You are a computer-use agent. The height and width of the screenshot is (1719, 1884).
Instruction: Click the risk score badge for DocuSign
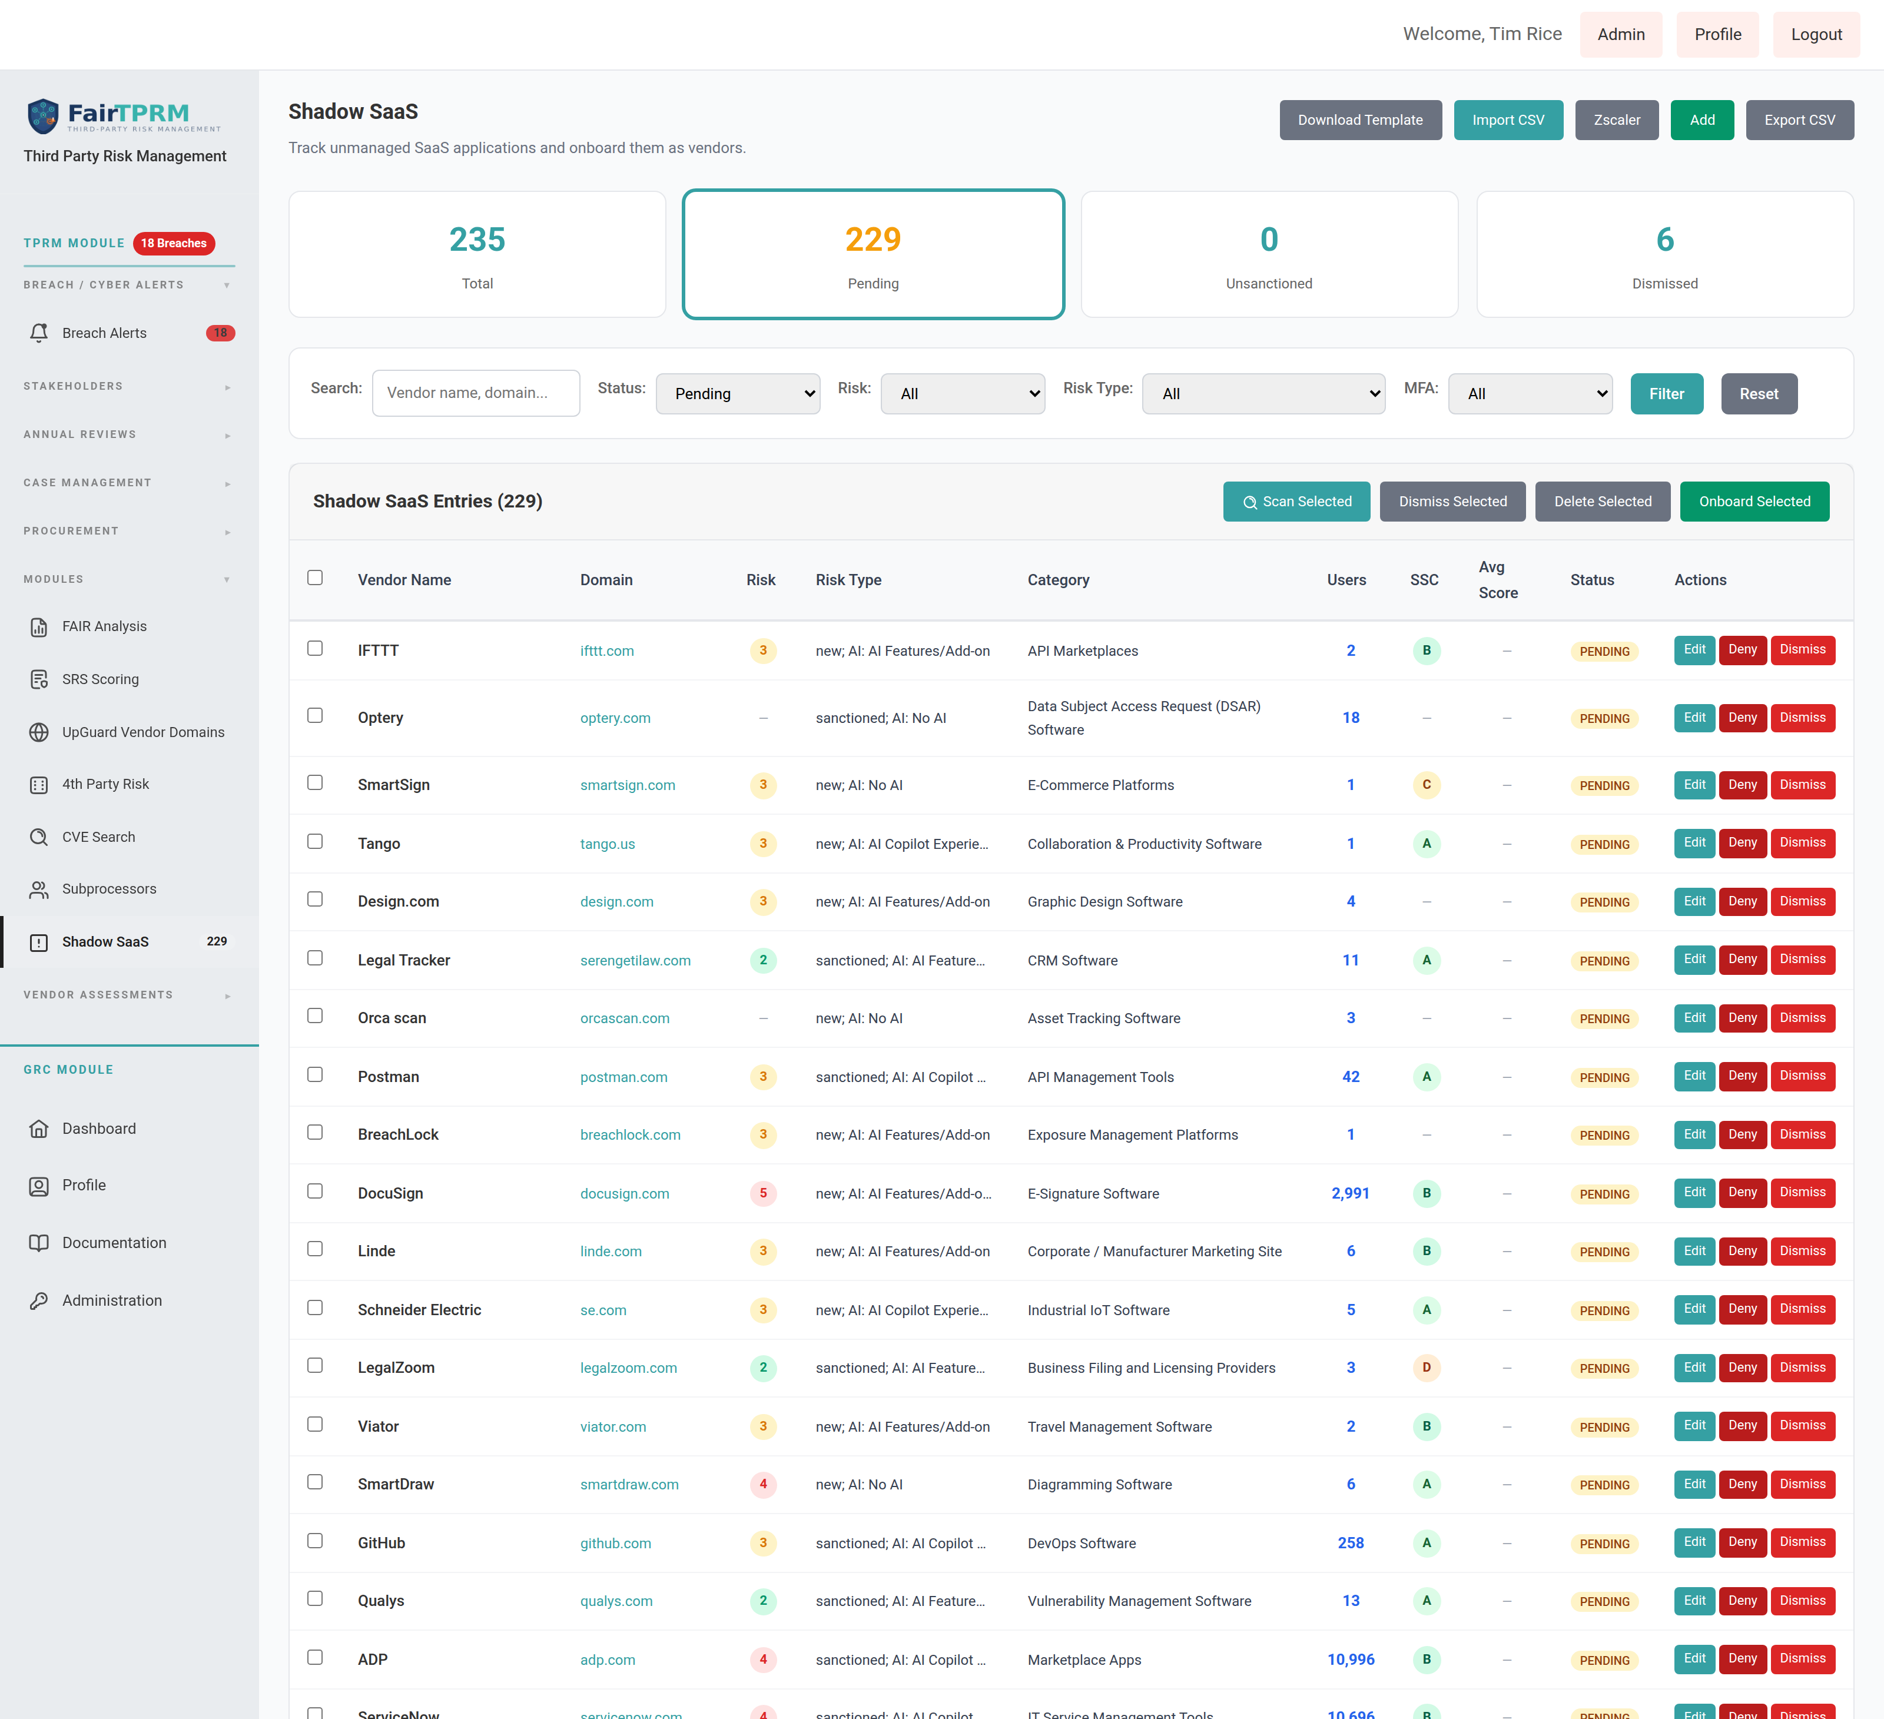point(762,1193)
